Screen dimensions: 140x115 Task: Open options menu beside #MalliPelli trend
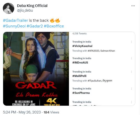click(131, 72)
